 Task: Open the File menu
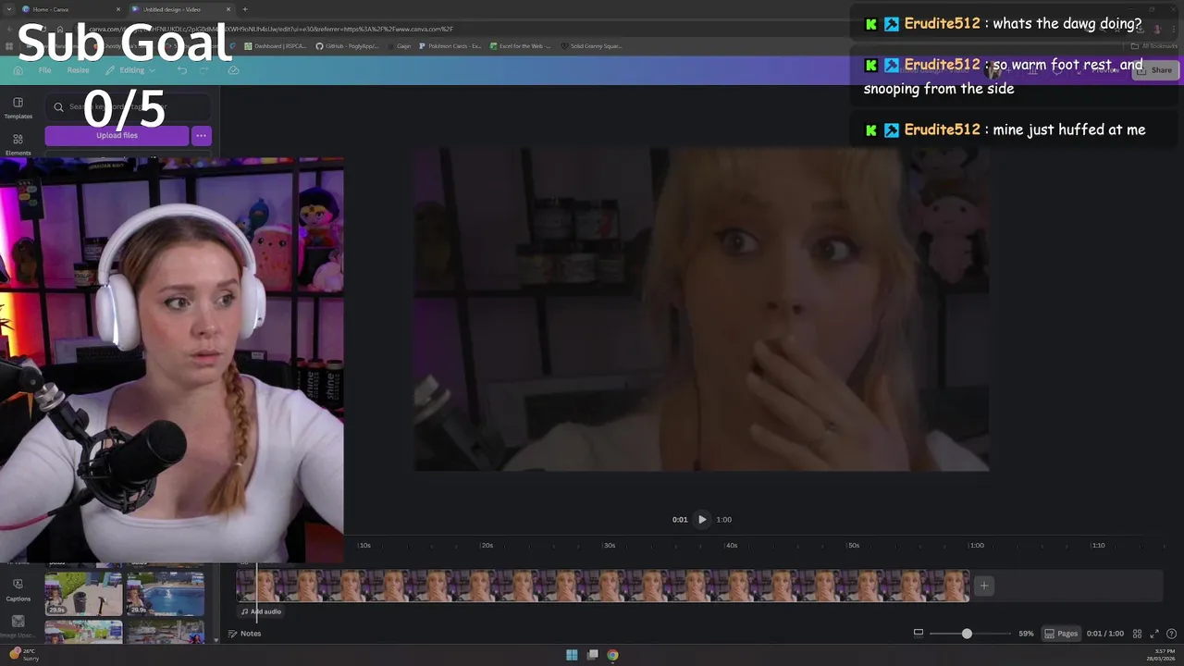(44, 70)
